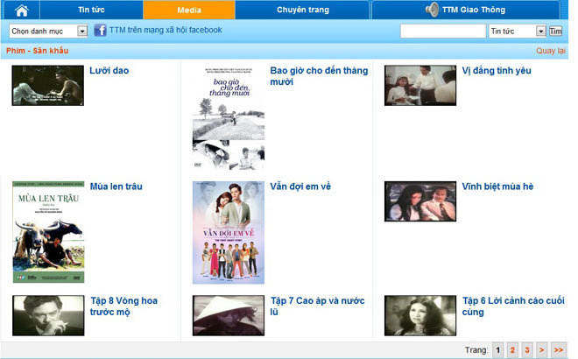Go to the home page icon
The image size is (578, 359).
pyautogui.click(x=21, y=10)
